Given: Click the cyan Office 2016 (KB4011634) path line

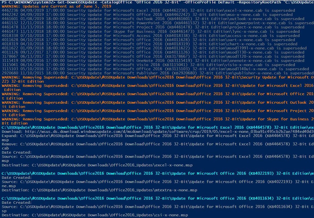Looking at the screenshot, I should pos(158,198).
